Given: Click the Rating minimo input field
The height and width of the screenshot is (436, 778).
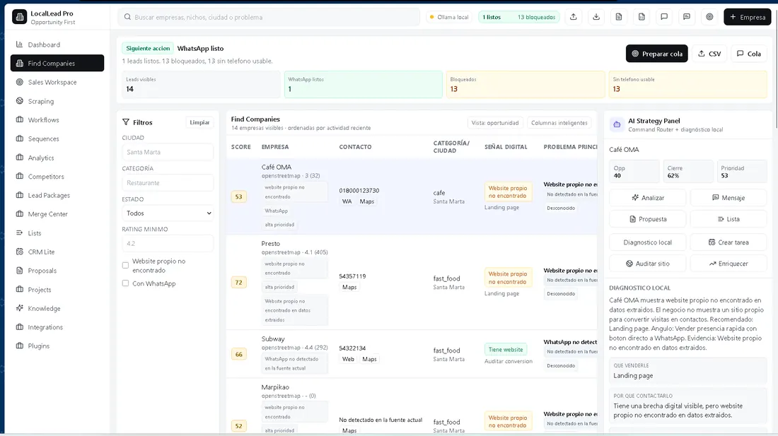Looking at the screenshot, I should tap(168, 243).
